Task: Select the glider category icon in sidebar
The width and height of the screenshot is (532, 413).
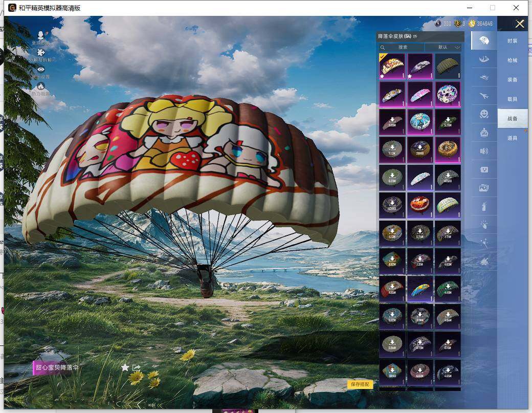Action: 484,59
